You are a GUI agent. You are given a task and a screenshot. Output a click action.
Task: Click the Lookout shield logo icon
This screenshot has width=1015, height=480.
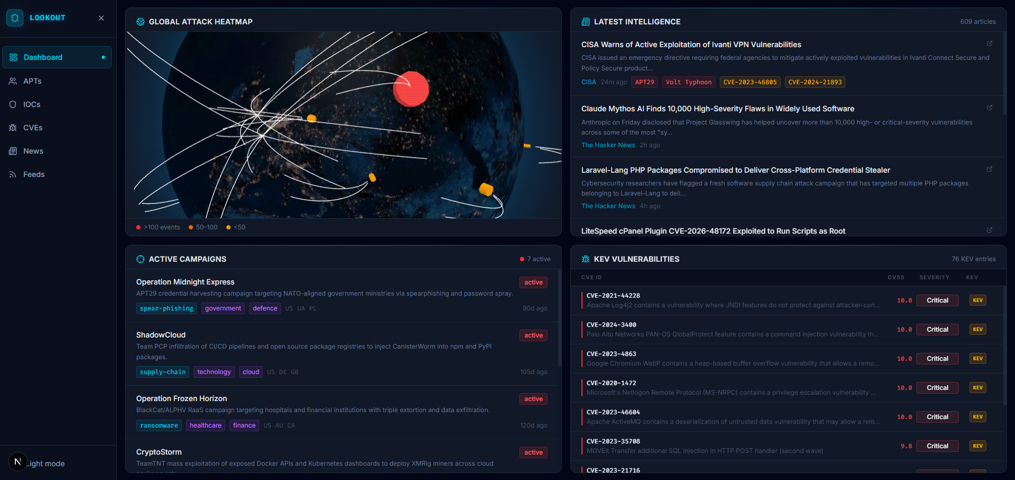click(x=15, y=18)
